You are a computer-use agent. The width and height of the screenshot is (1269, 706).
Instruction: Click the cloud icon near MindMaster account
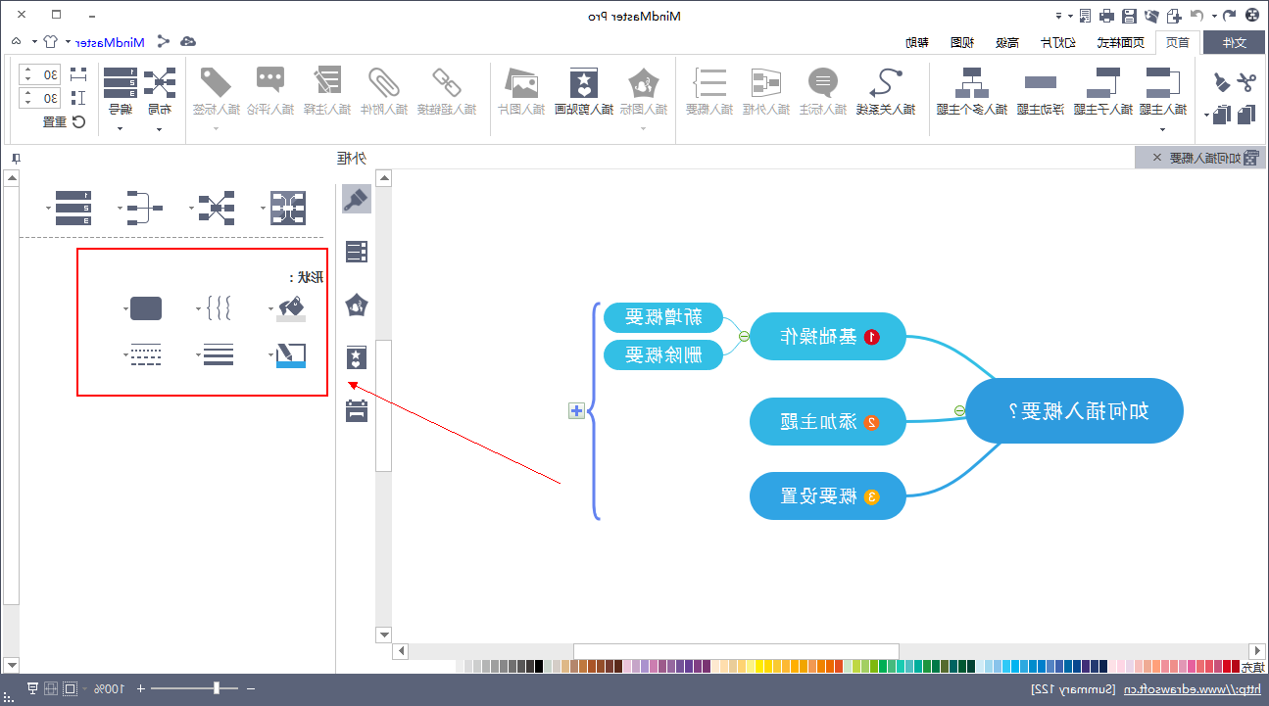pos(188,41)
